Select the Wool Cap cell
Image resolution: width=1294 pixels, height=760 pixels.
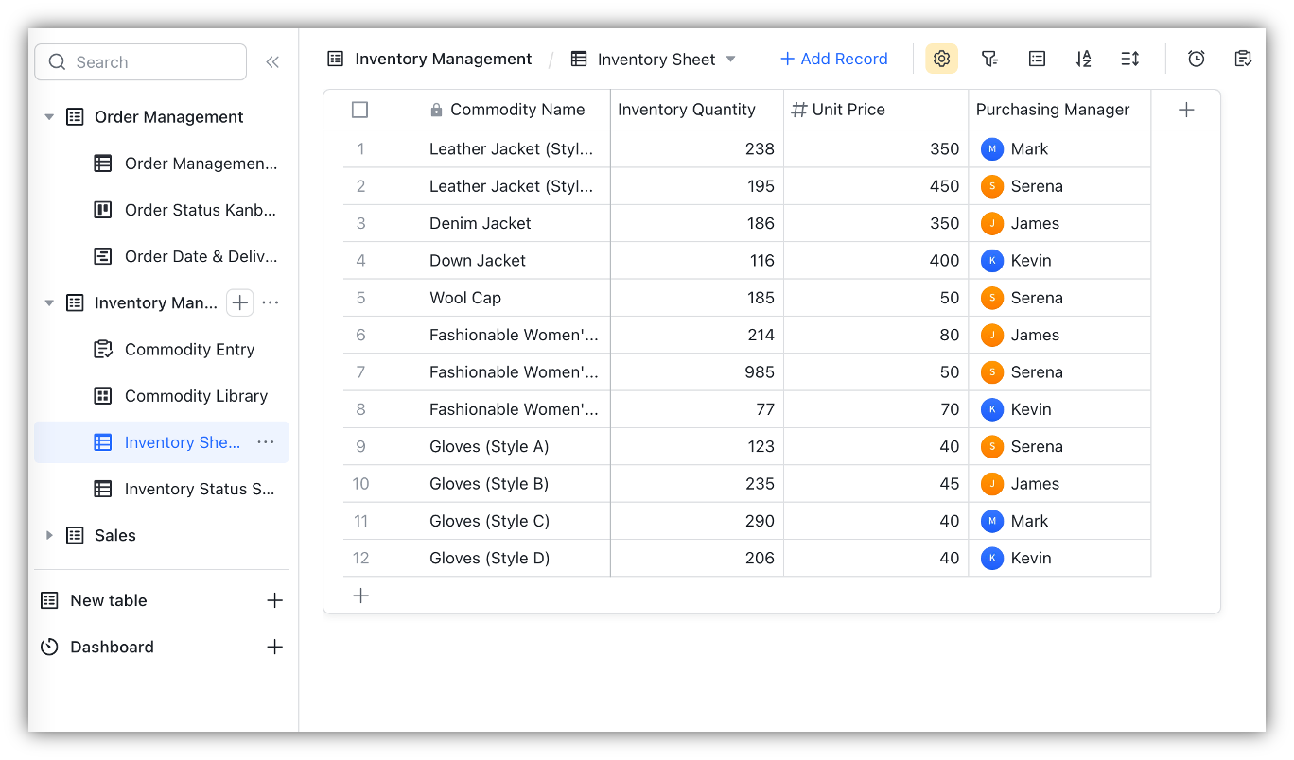[x=516, y=298]
